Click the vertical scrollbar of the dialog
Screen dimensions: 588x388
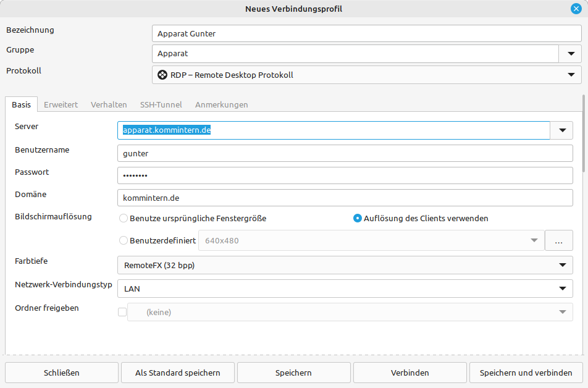(x=584, y=133)
